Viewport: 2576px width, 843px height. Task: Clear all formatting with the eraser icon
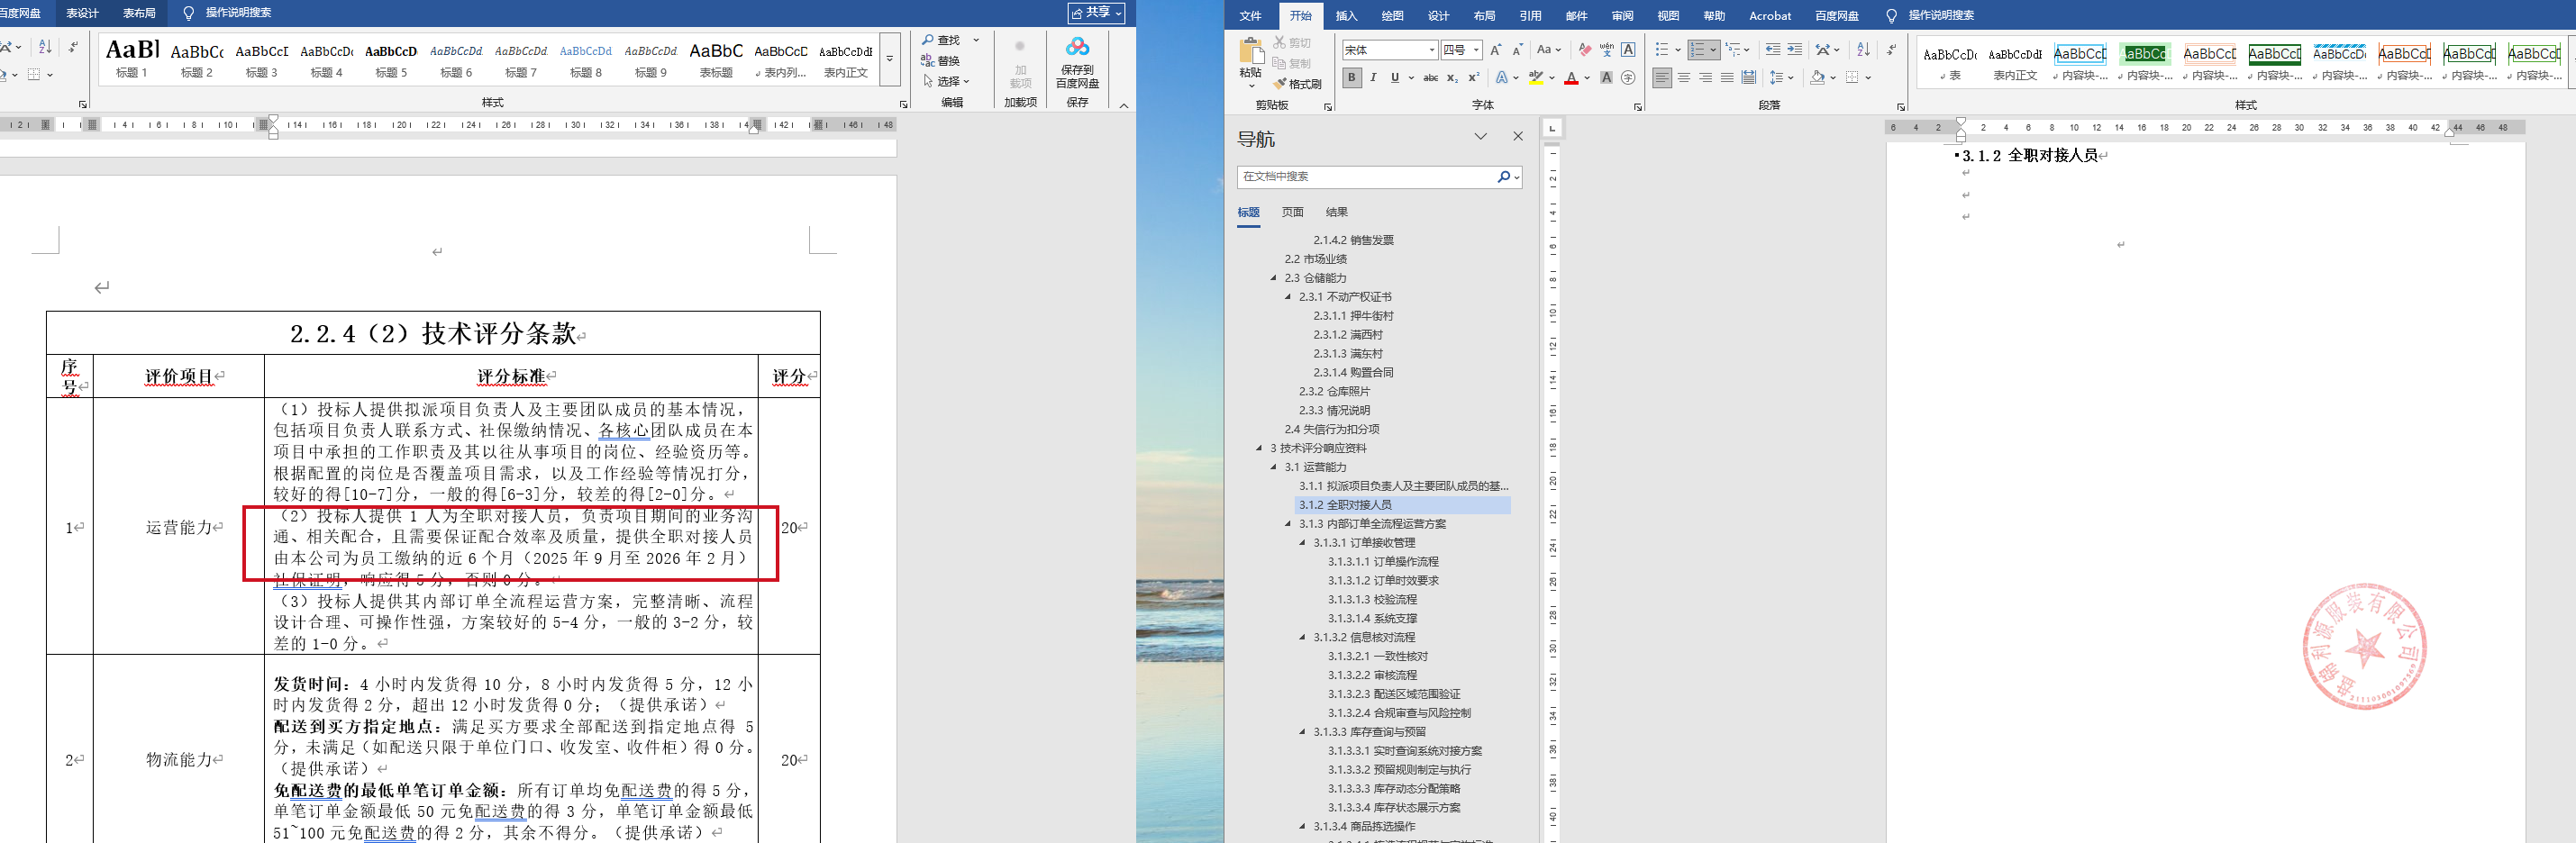point(1584,50)
